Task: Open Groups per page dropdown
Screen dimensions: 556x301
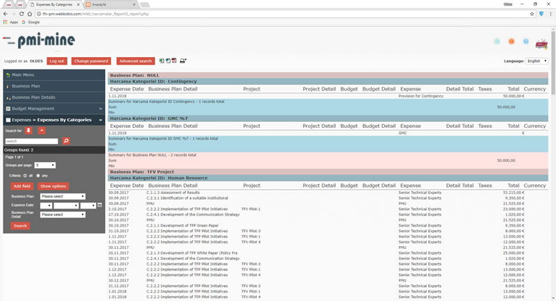Action: pyautogui.click(x=44, y=165)
